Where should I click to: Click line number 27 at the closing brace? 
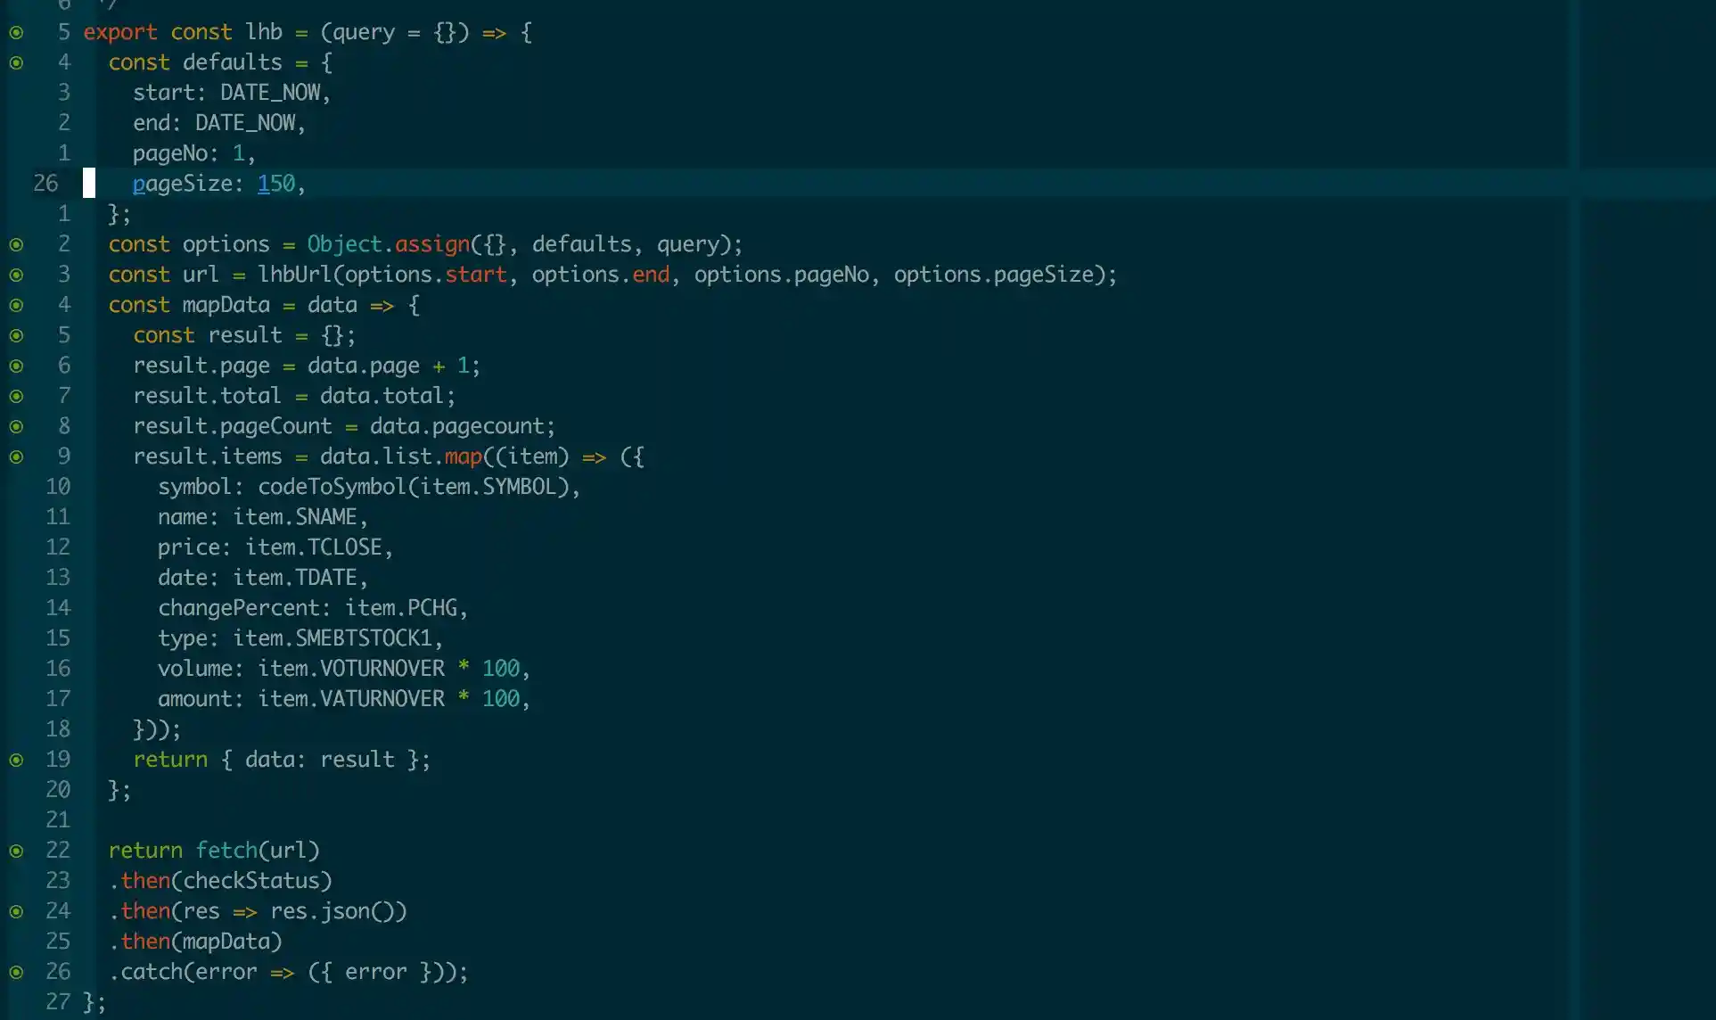(x=58, y=1001)
